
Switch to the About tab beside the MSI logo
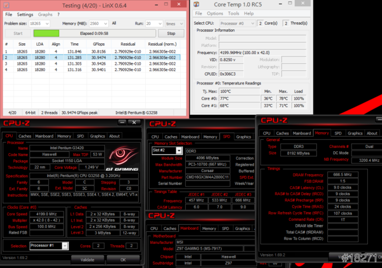[x=114, y=136]
